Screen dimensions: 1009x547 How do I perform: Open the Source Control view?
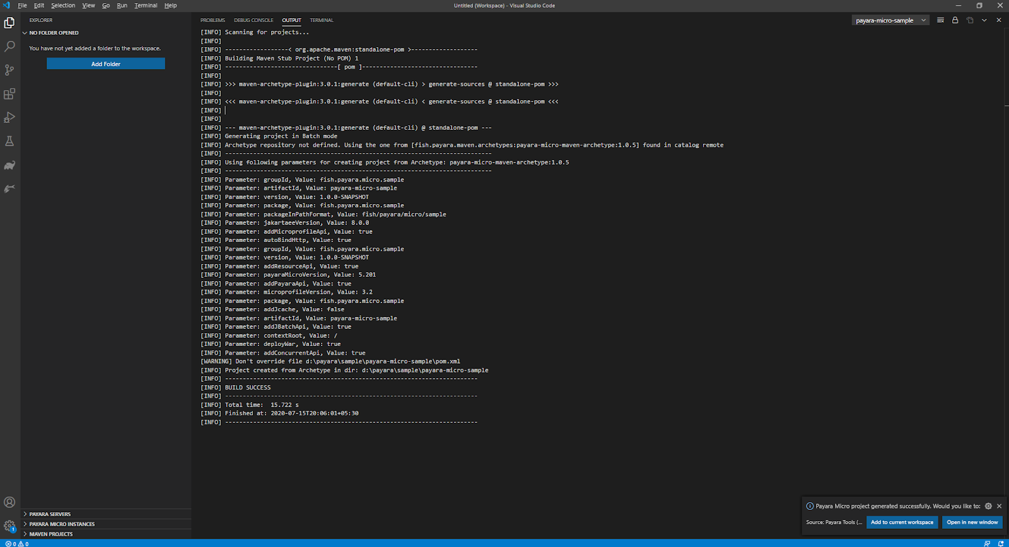pos(9,70)
